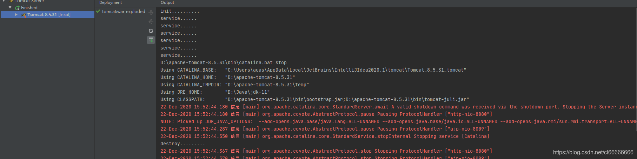Click the init.......... output line
Image resolution: width=637 pixels, height=159 pixels.
tap(180, 11)
